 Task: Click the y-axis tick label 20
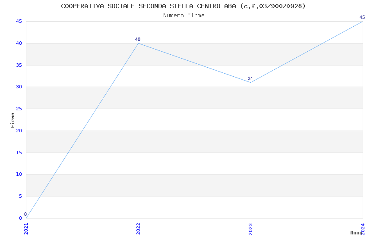point(19,131)
